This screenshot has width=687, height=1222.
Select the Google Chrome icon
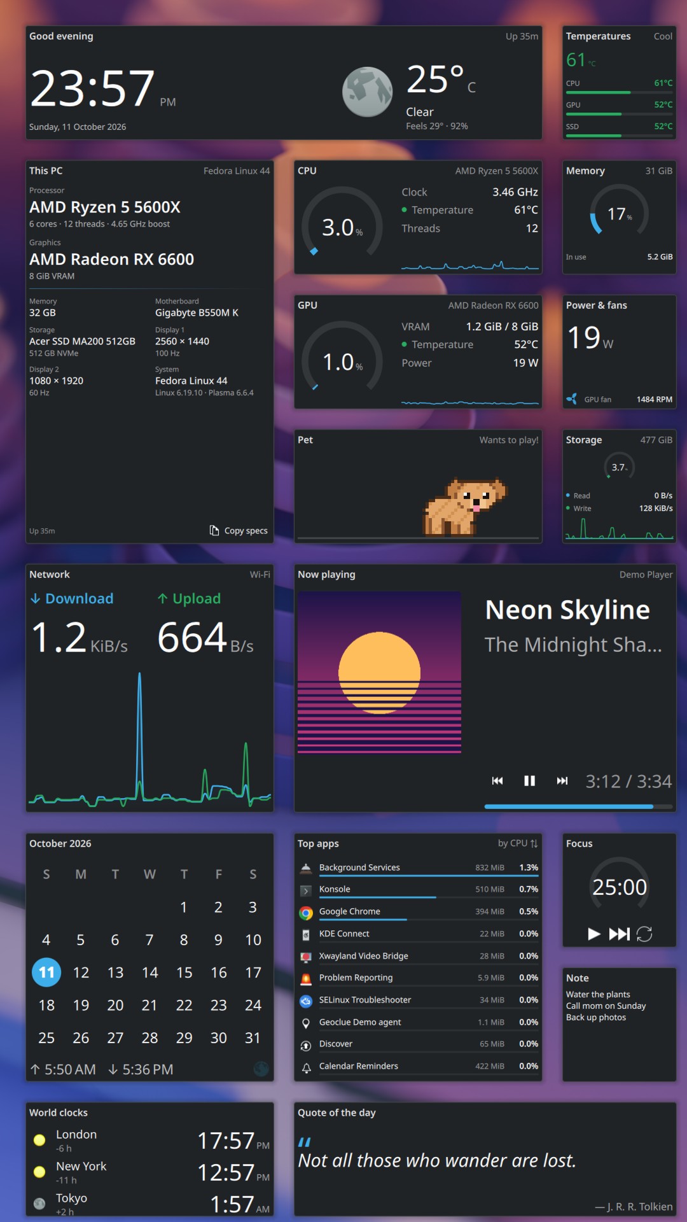pos(306,913)
